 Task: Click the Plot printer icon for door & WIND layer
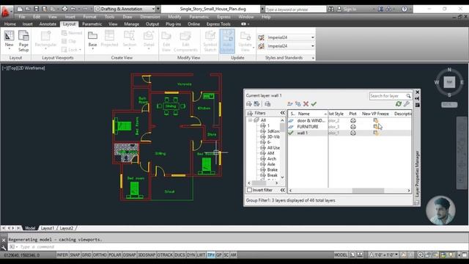click(353, 120)
